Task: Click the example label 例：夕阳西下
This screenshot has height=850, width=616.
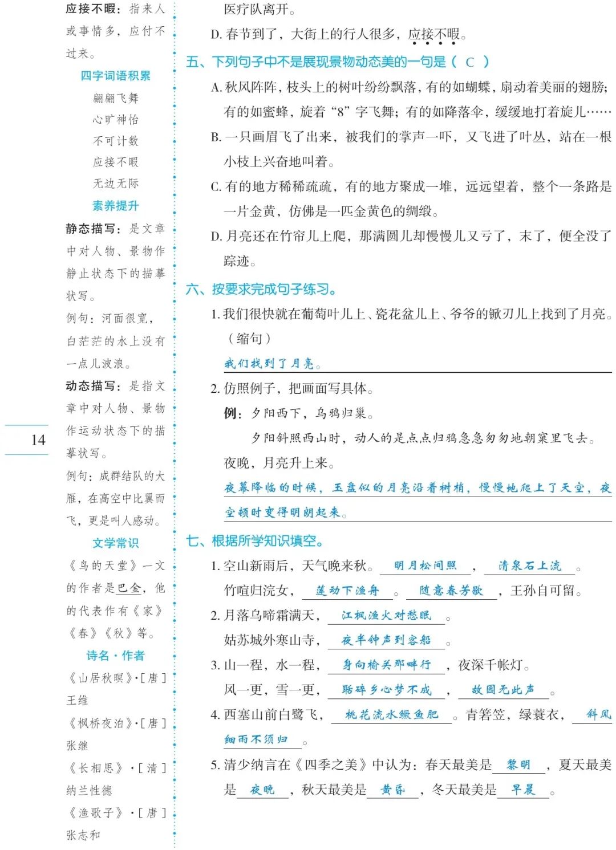Action: pos(299,413)
